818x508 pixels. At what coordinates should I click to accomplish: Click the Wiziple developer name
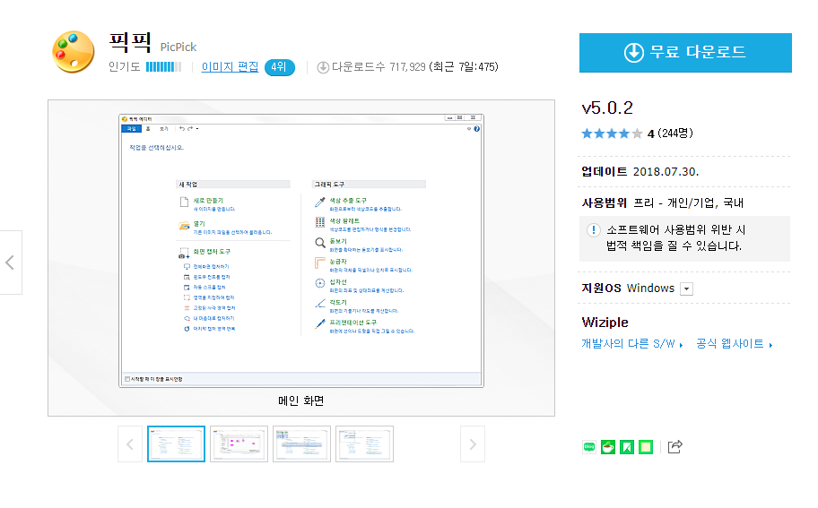[x=605, y=322]
